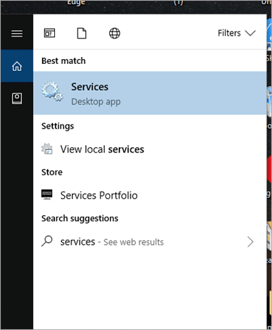The width and height of the screenshot is (272, 330).
Task: Filter results by Web globe icon
Action: point(115,33)
